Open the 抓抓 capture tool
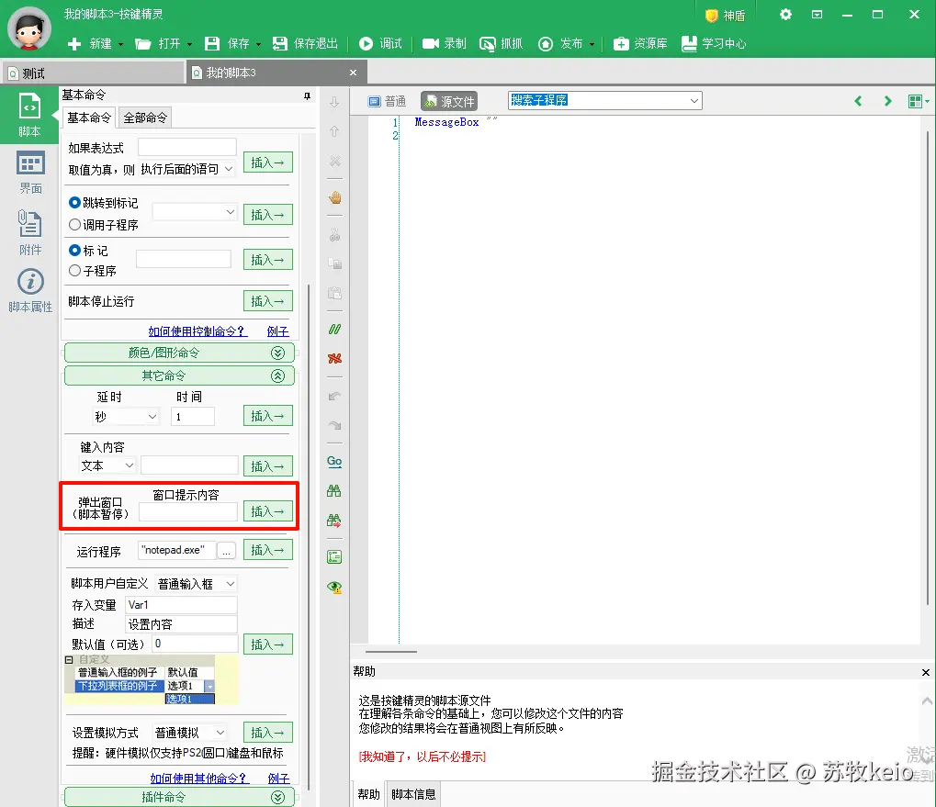This screenshot has width=936, height=807. point(502,43)
